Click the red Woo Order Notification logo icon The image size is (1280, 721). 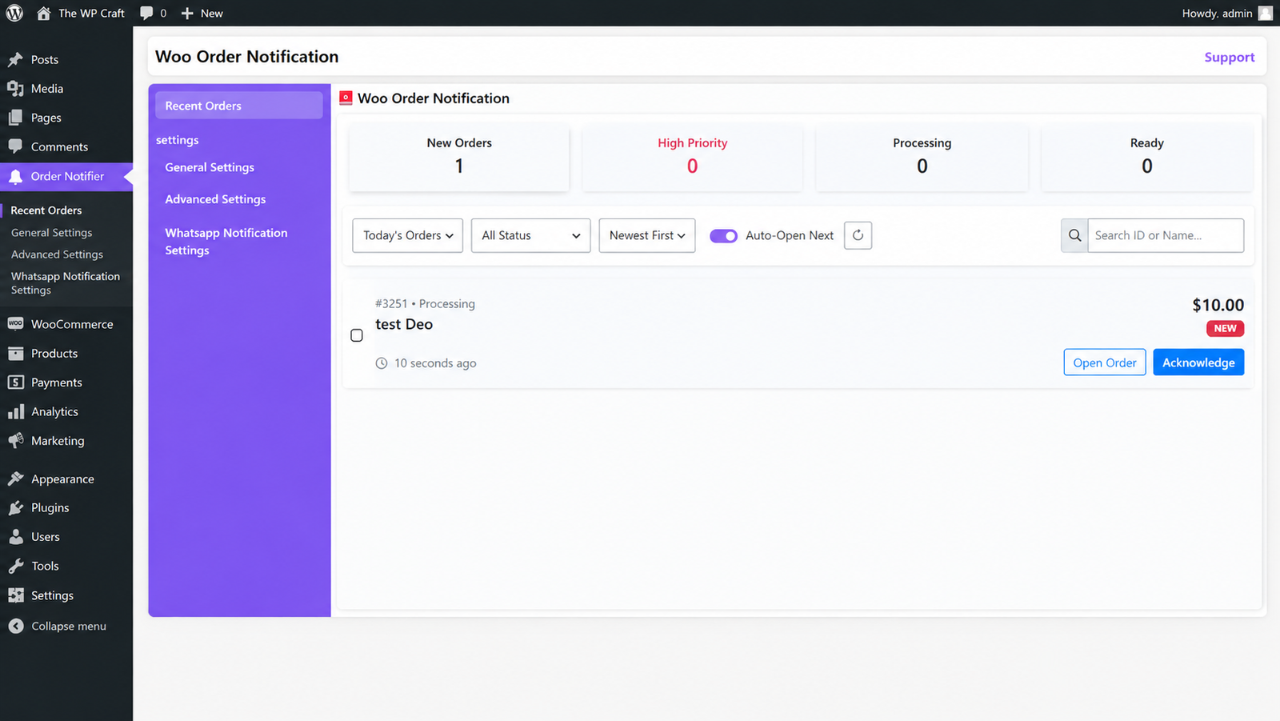tap(346, 98)
